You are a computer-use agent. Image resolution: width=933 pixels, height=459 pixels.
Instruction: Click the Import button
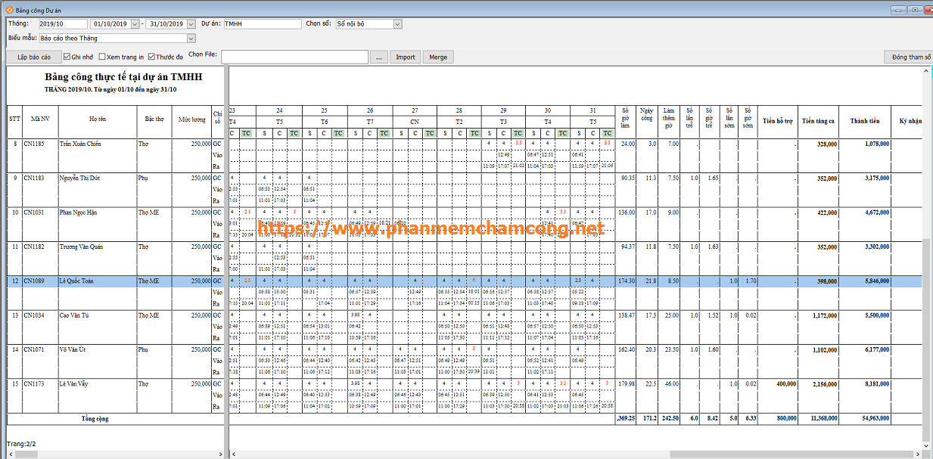[x=406, y=57]
